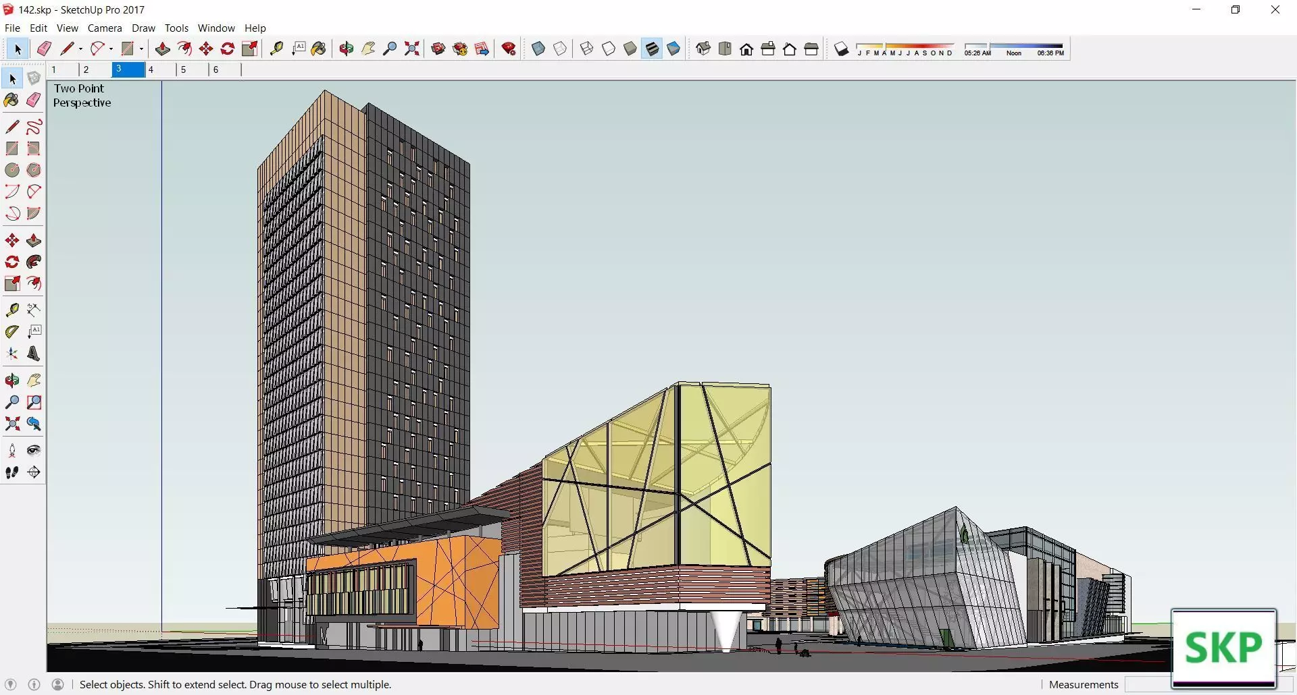
Task: Expand the Rectangle tool dropdown arrow
Action: coord(141,49)
